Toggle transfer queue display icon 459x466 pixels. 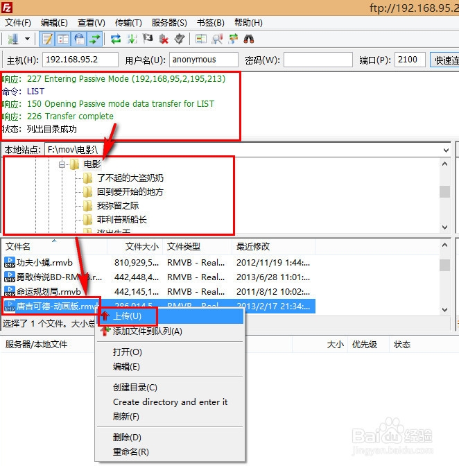(x=95, y=39)
